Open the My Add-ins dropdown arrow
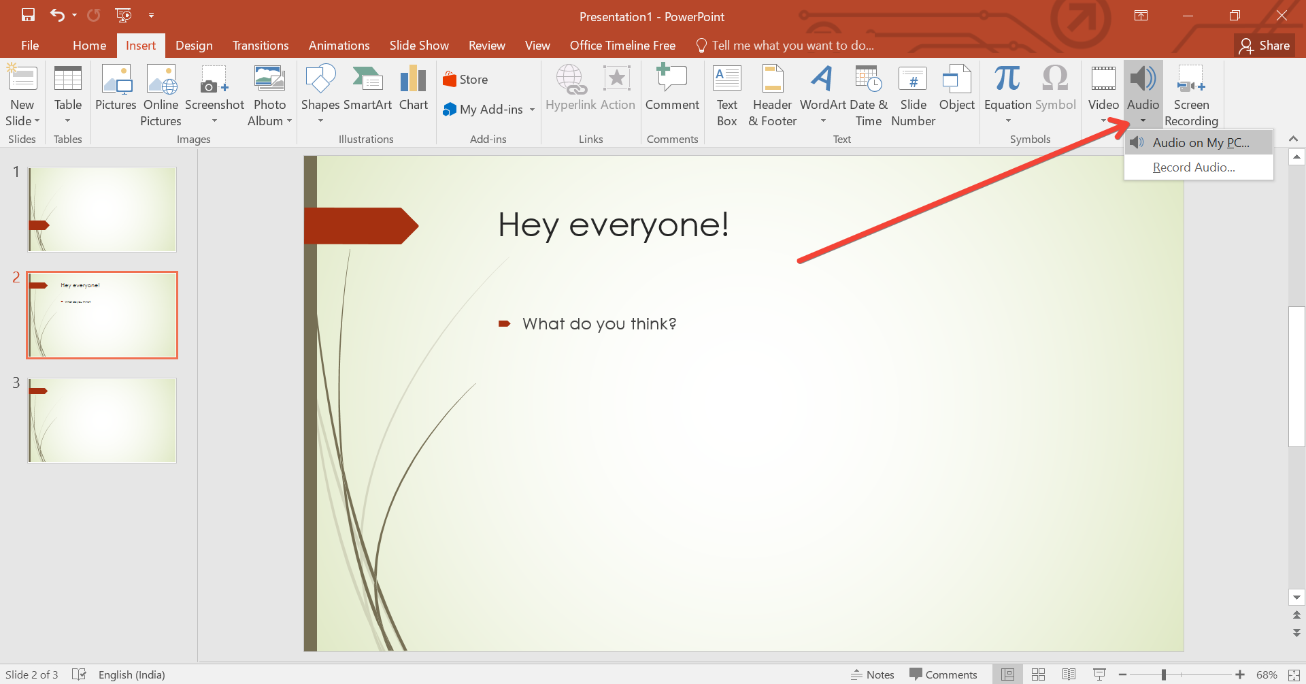This screenshot has height=684, width=1306. pos(532,110)
